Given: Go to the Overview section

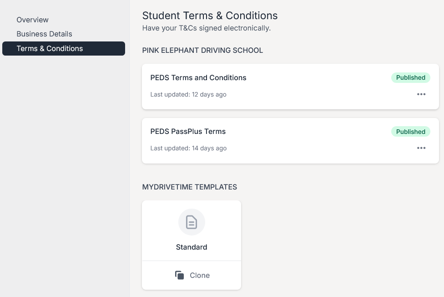Looking at the screenshot, I should coord(32,20).
